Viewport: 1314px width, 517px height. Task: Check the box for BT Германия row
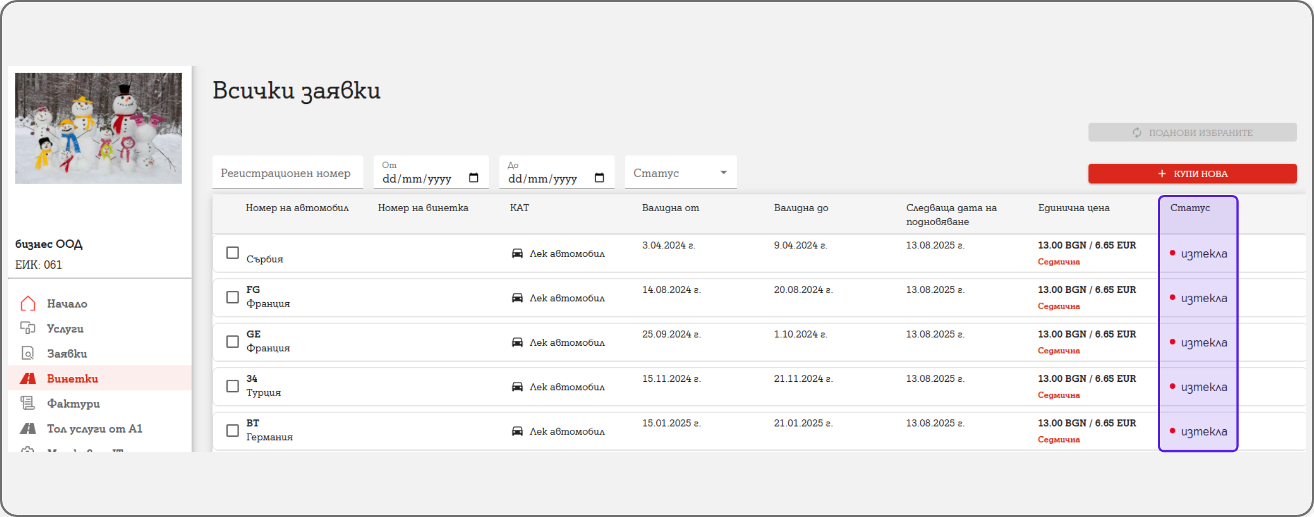click(x=233, y=430)
